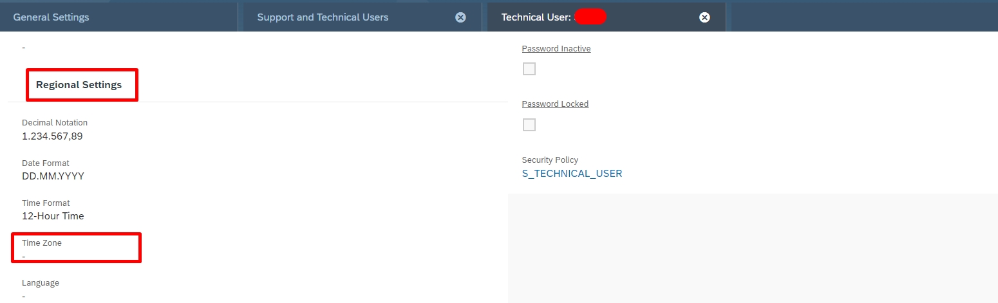Click the 12-Hour Time value
998x303 pixels.
pyautogui.click(x=53, y=216)
